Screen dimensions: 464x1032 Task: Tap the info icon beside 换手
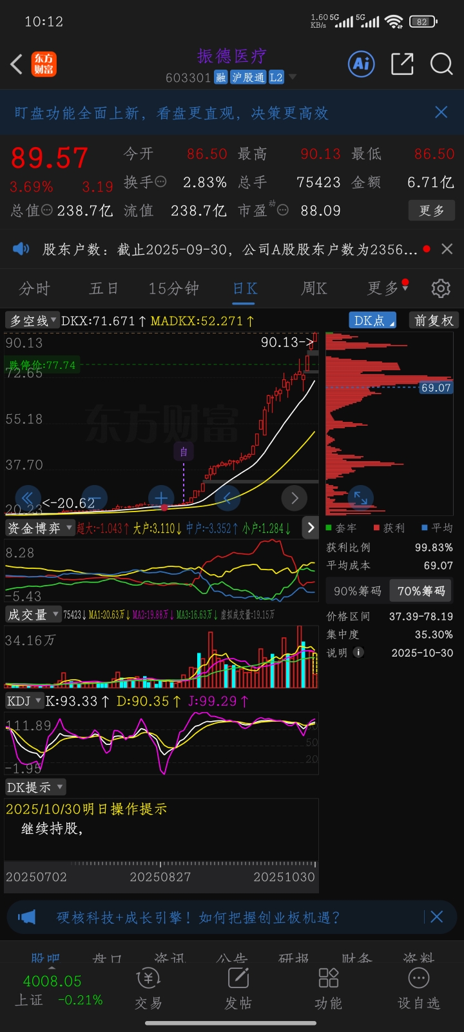coord(161,182)
